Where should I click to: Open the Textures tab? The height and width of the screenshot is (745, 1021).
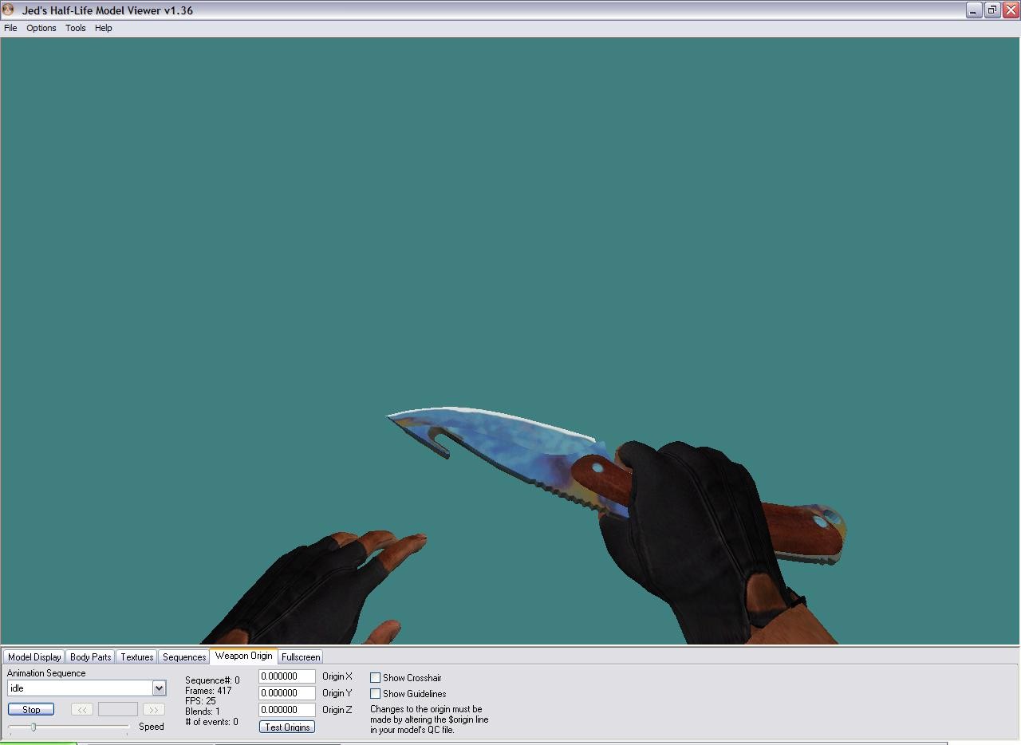[x=136, y=656]
